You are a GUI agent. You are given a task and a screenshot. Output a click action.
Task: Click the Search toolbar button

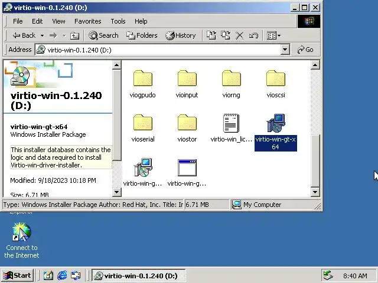[x=103, y=35]
